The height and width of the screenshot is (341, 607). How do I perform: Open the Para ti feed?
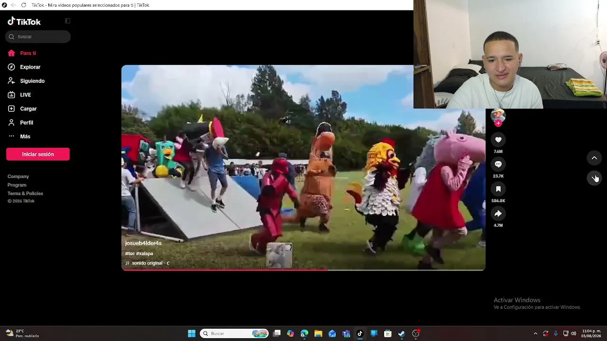coord(22,53)
